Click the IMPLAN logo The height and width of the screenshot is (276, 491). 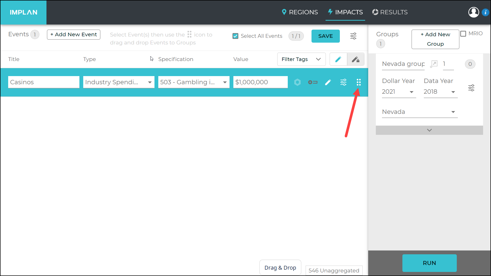(x=23, y=12)
